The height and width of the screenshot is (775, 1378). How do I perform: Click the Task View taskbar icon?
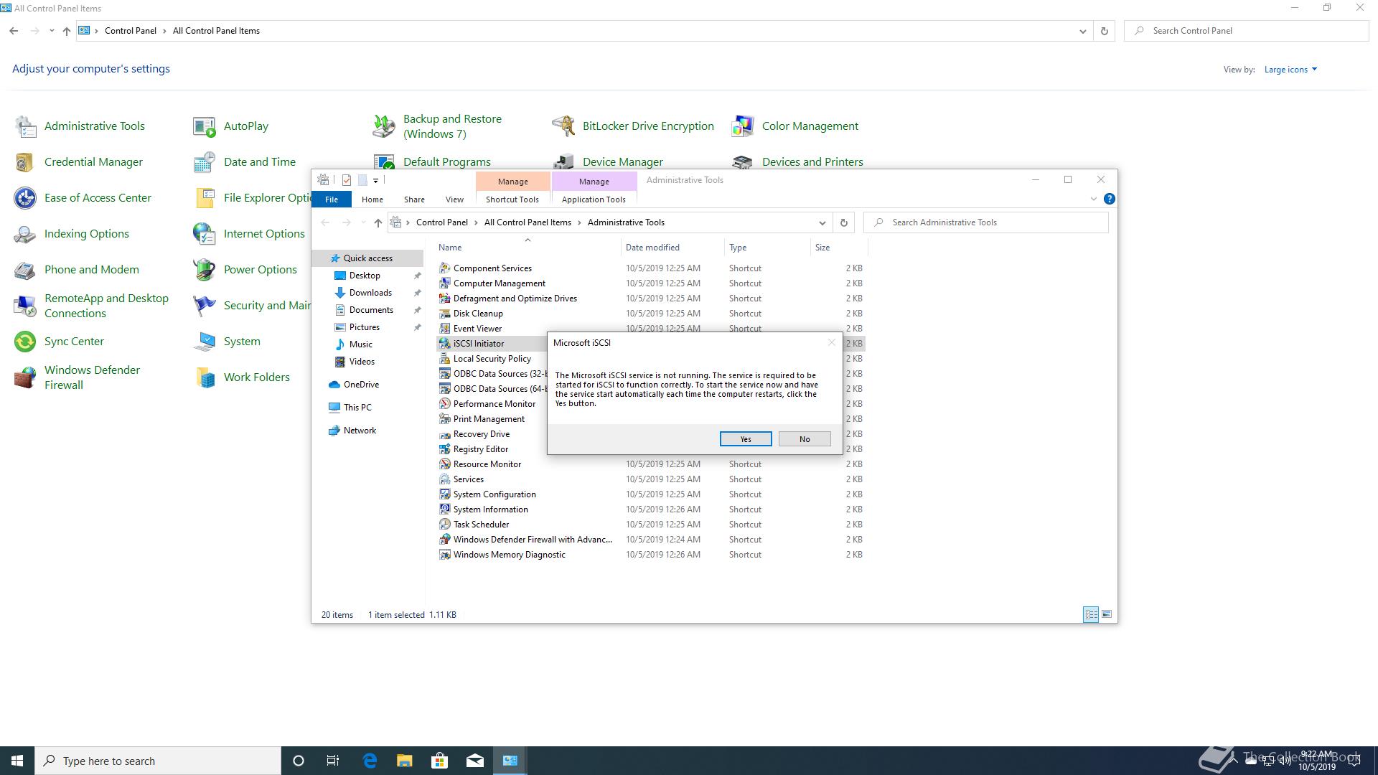pyautogui.click(x=332, y=761)
